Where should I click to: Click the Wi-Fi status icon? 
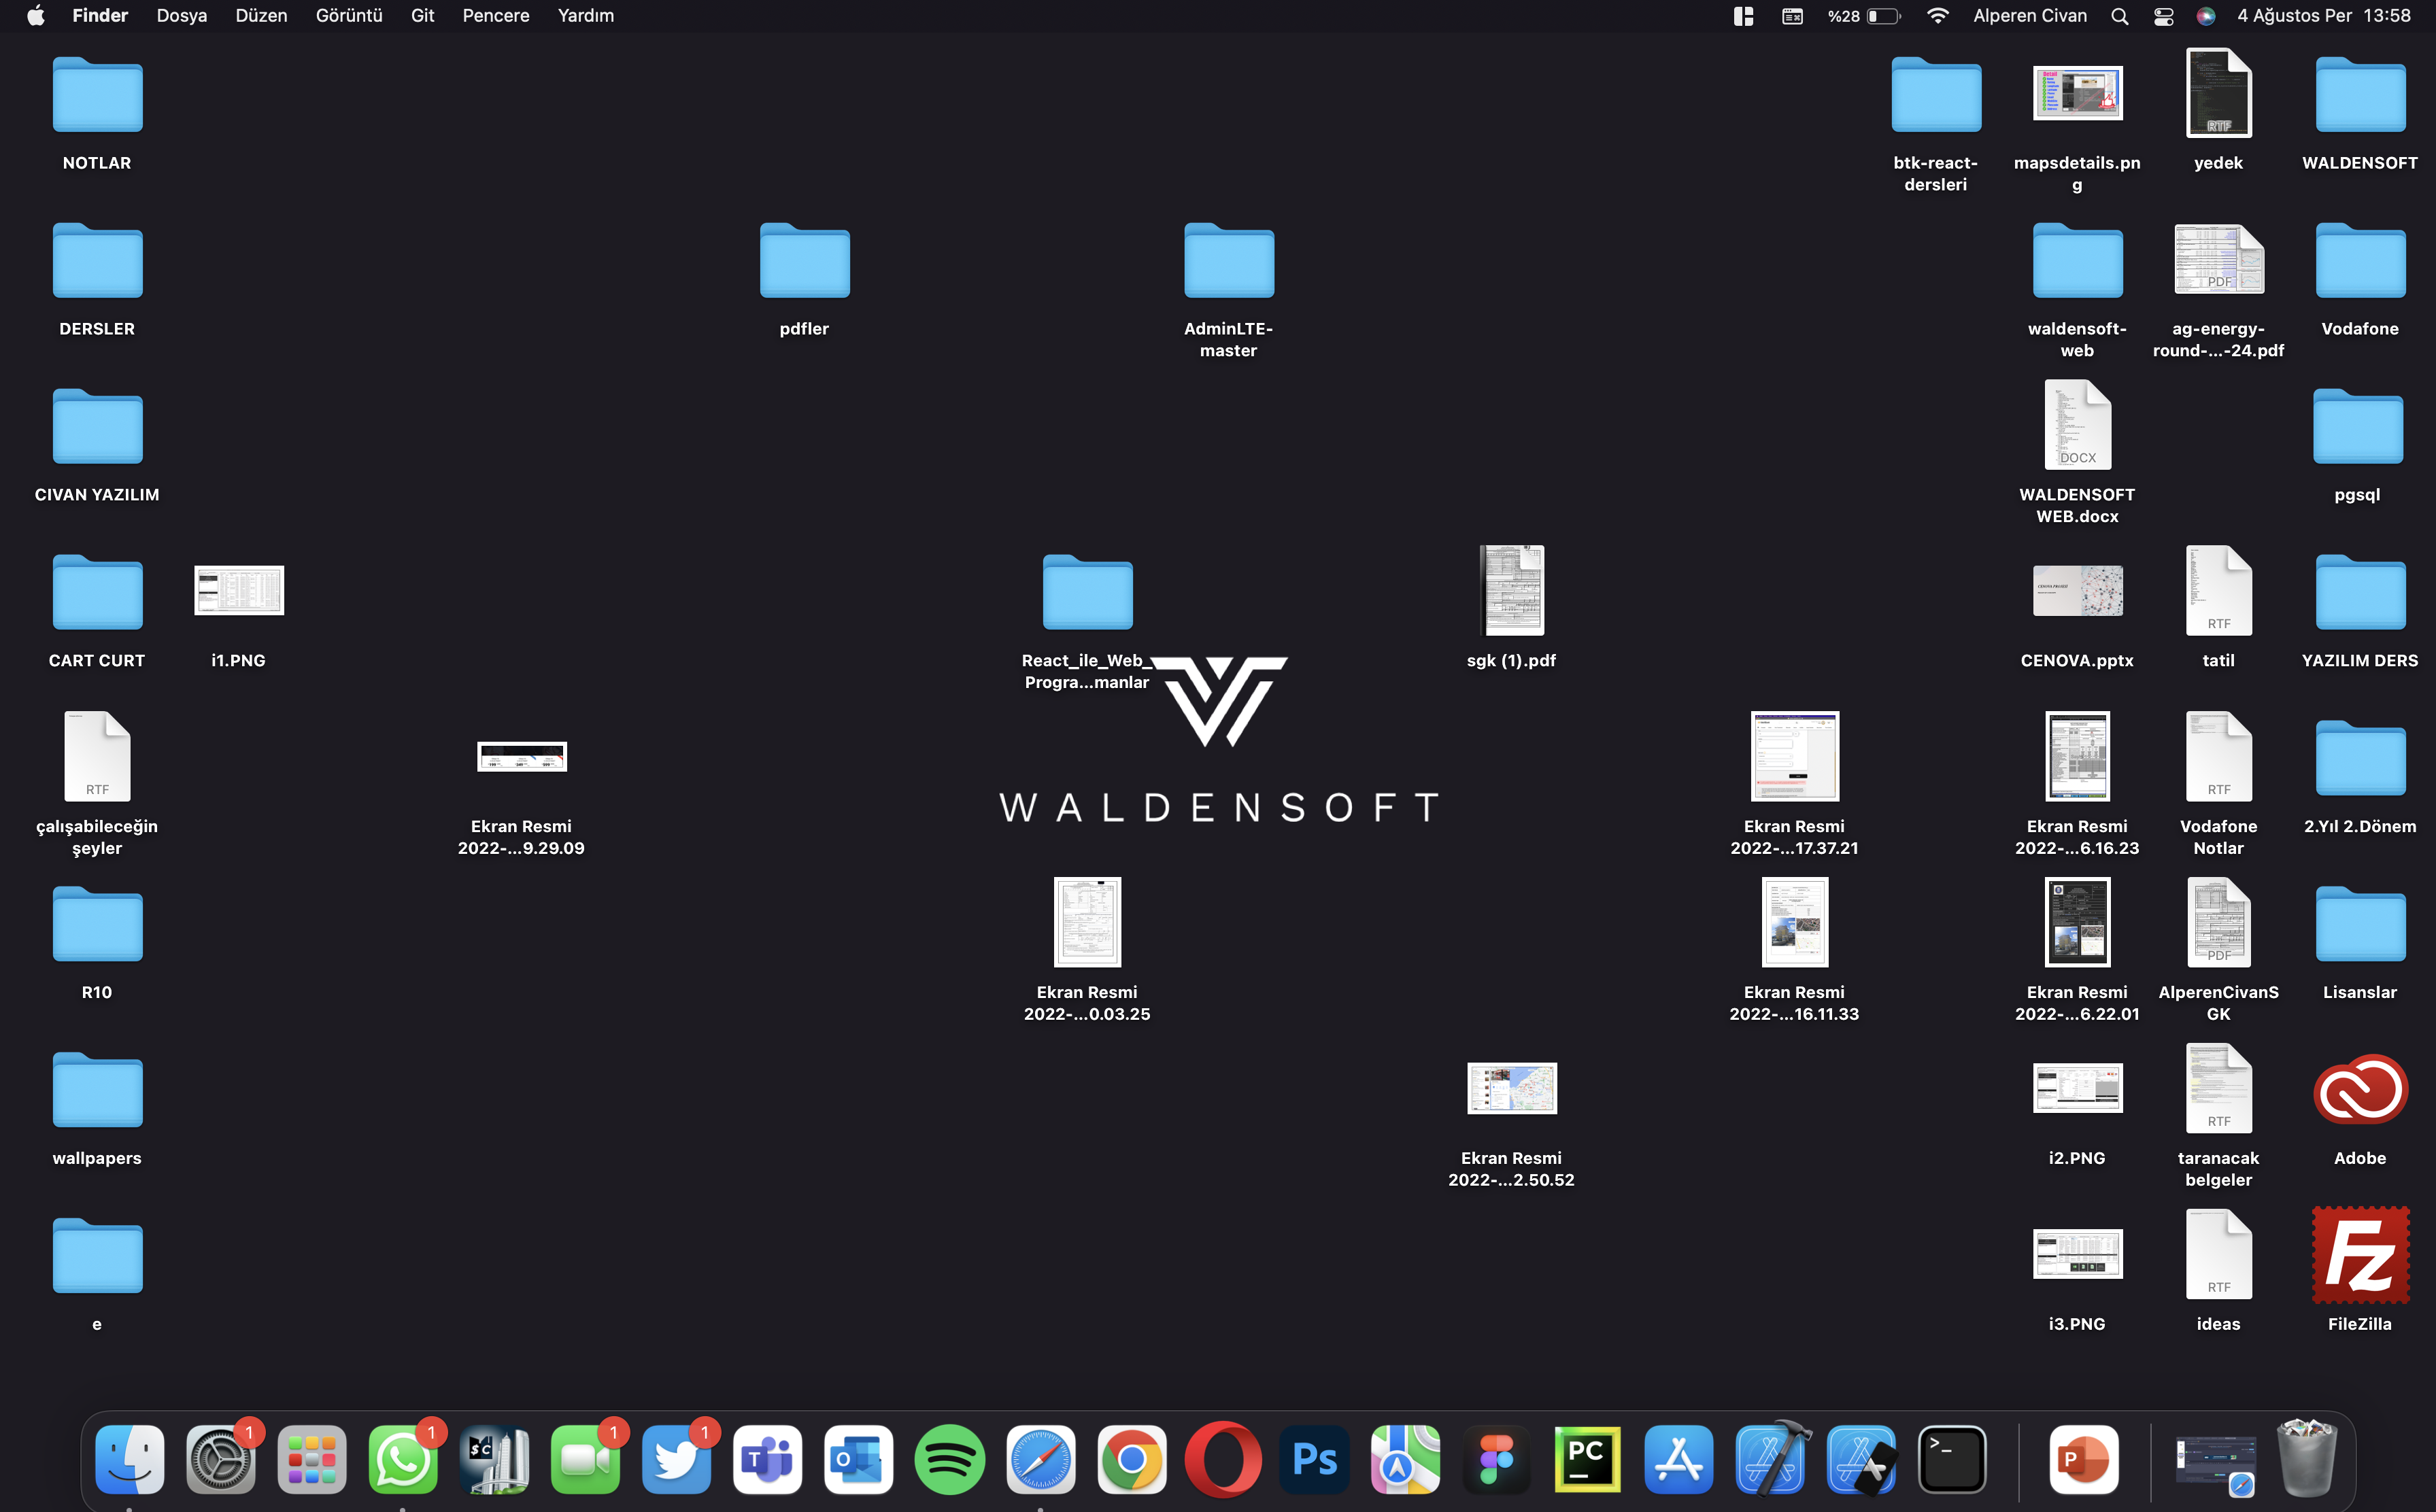click(x=1937, y=16)
